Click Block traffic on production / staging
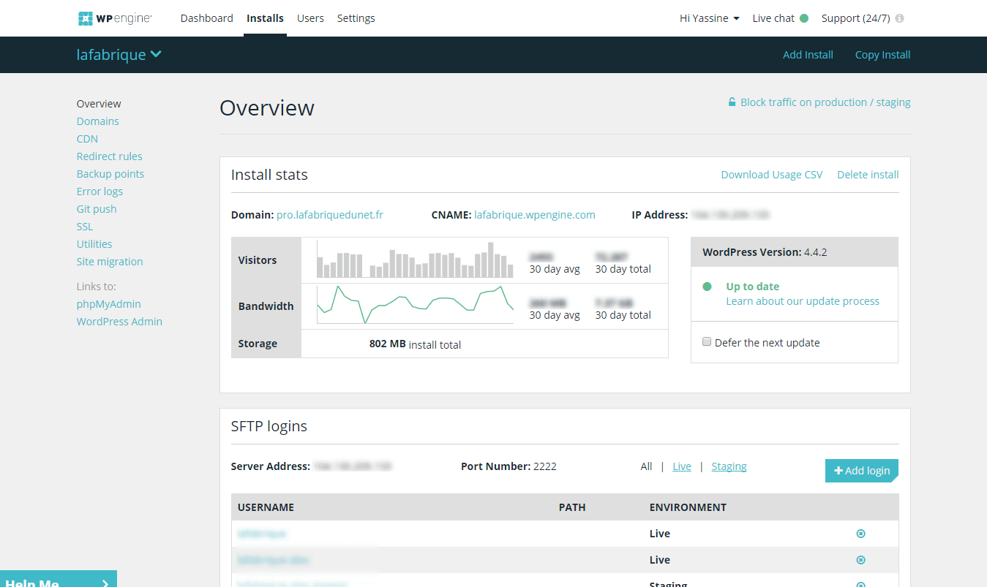The image size is (987, 587). (825, 102)
